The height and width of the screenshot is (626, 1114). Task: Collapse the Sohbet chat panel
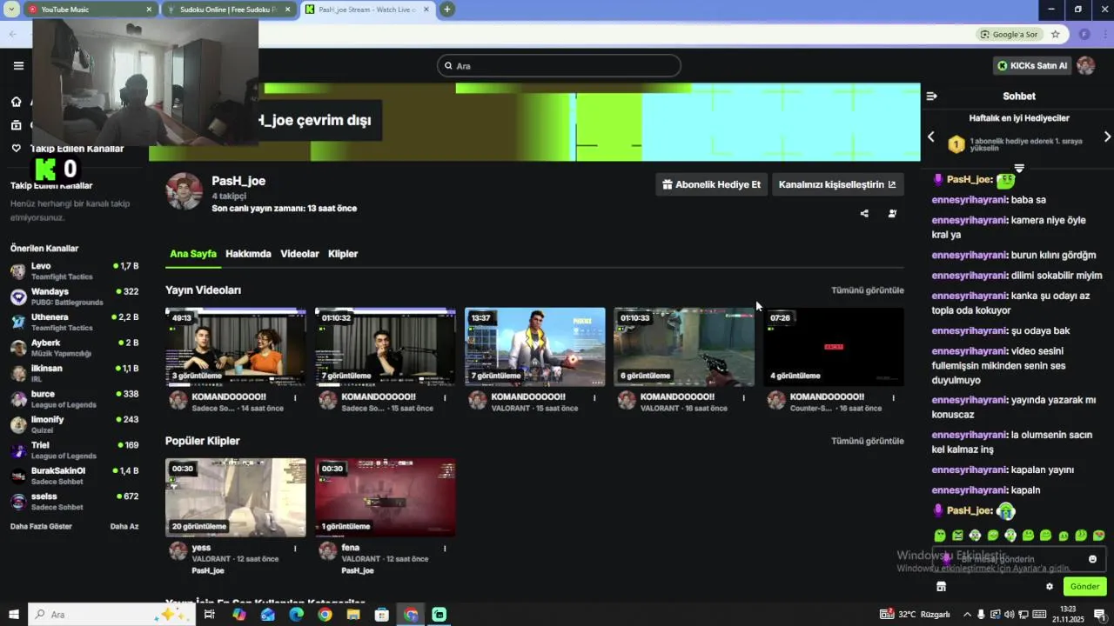click(931, 97)
